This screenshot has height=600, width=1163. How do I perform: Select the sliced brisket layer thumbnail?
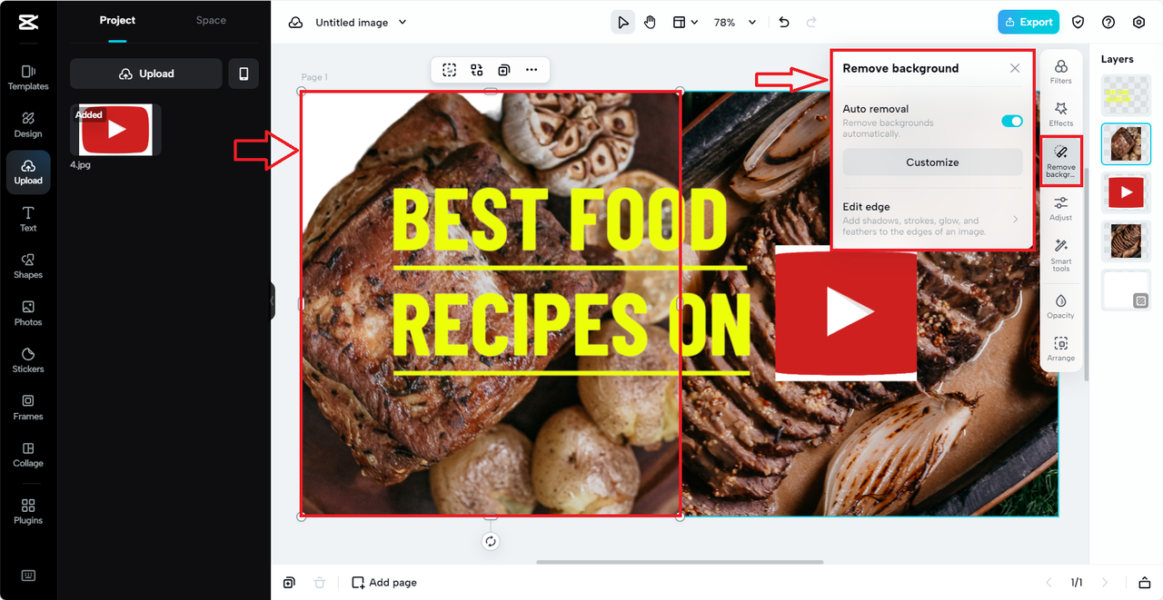[1126, 241]
